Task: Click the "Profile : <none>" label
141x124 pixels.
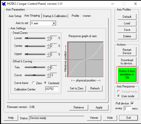Action: (81, 16)
